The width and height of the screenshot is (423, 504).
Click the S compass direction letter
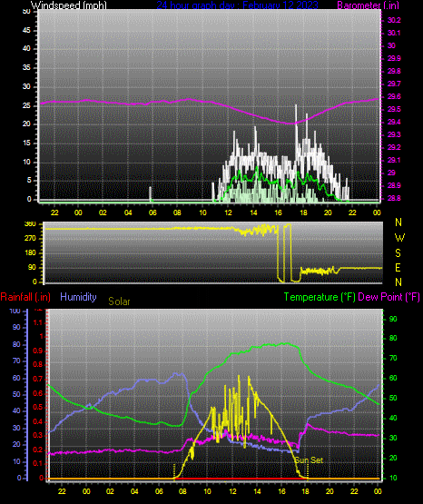click(x=398, y=253)
